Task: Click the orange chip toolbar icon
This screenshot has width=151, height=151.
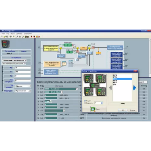Action: tap(37, 37)
